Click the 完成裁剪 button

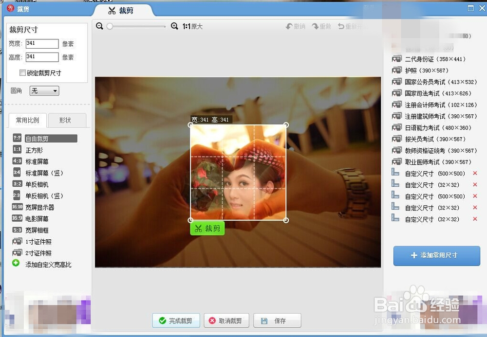[x=176, y=320]
